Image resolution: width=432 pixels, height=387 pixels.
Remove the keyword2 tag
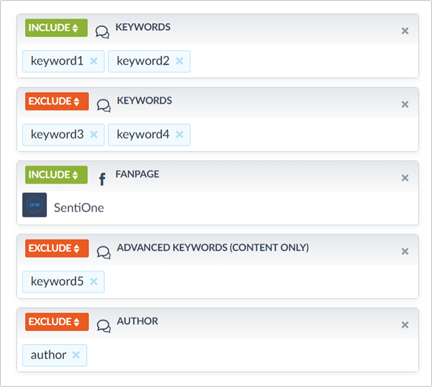point(179,61)
